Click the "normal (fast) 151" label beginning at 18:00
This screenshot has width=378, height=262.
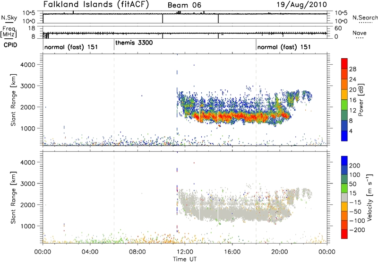click(x=284, y=47)
